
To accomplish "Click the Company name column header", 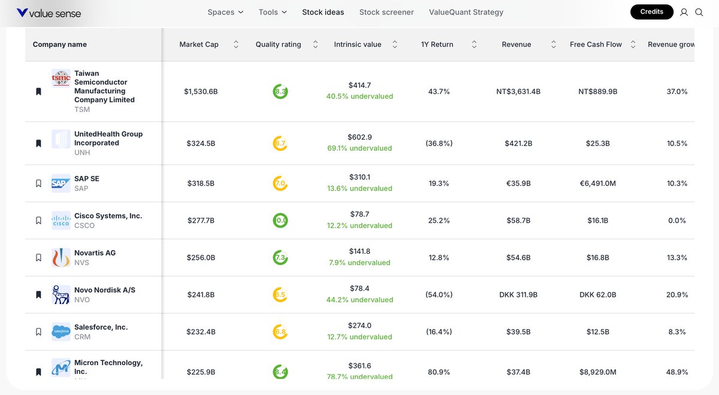I will pyautogui.click(x=60, y=44).
